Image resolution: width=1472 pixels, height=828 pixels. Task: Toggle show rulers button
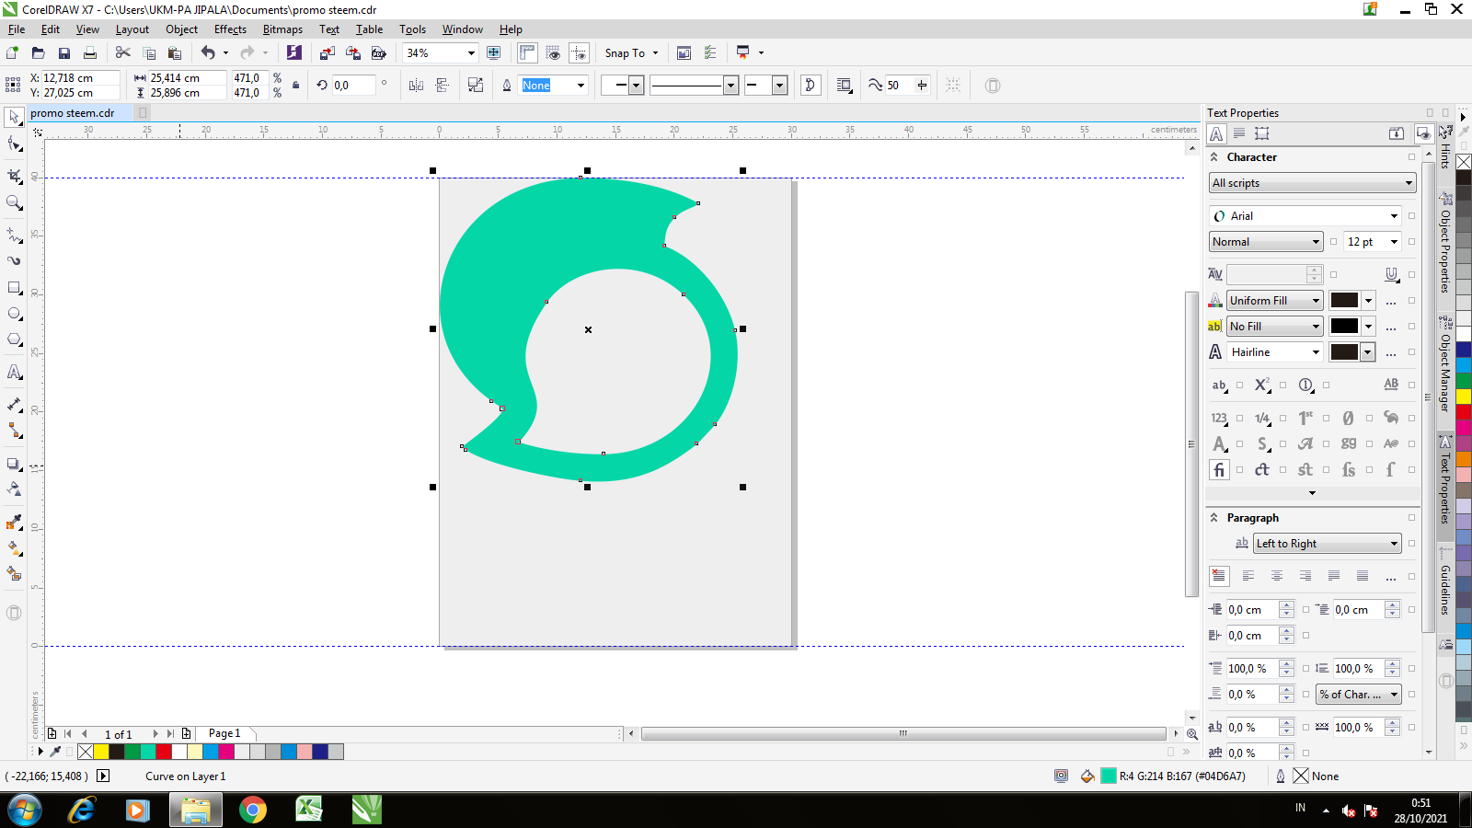pyautogui.click(x=527, y=53)
